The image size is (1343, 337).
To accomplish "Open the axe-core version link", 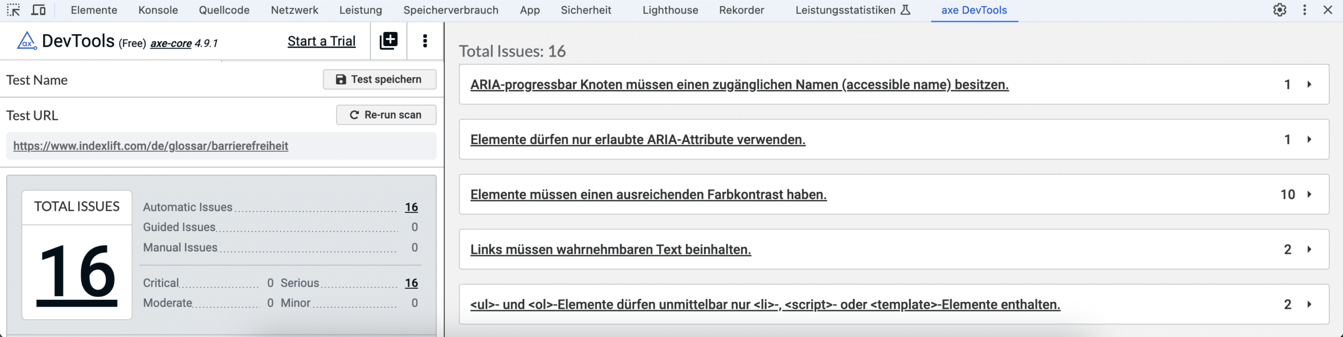I will [171, 43].
